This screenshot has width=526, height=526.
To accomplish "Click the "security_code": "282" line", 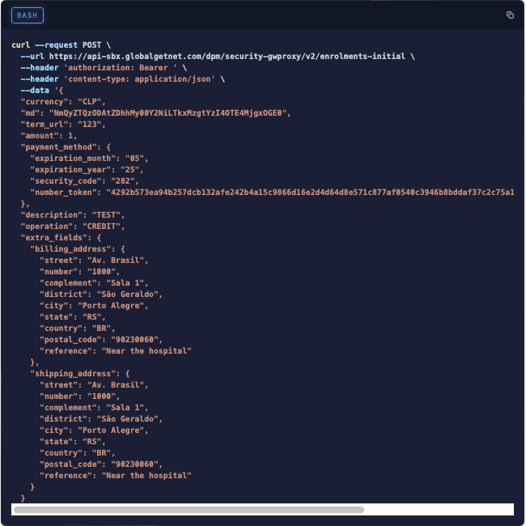I will point(84,181).
